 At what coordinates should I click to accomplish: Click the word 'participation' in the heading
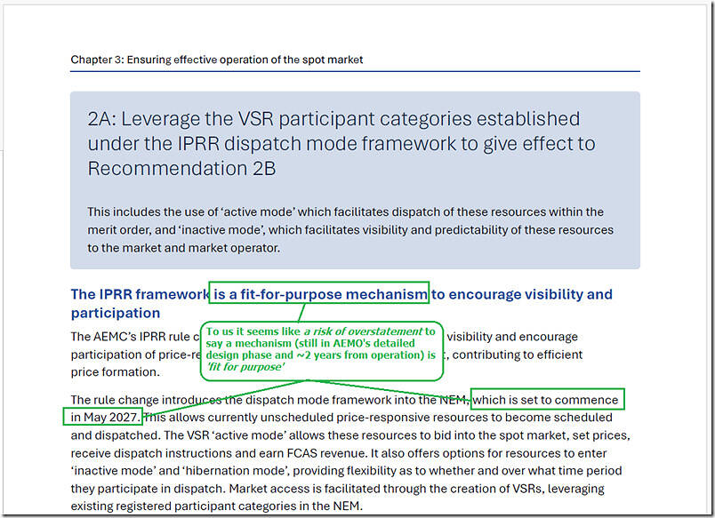(116, 313)
